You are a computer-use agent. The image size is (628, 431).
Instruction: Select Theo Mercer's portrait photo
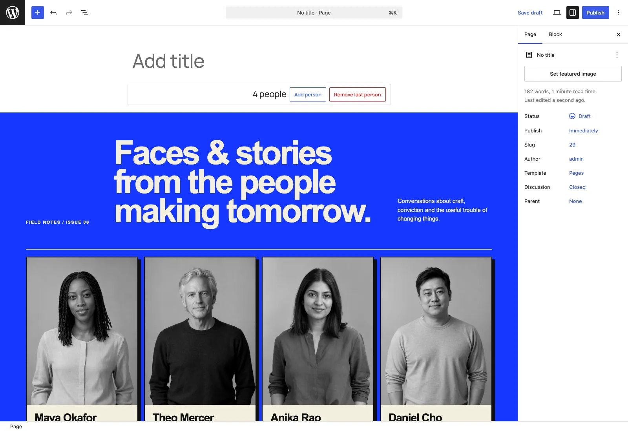200,331
